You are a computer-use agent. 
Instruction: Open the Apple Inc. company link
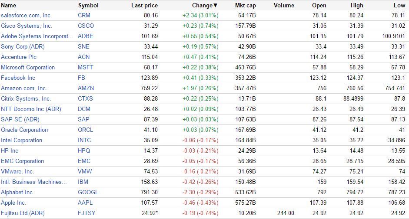coord(13,203)
